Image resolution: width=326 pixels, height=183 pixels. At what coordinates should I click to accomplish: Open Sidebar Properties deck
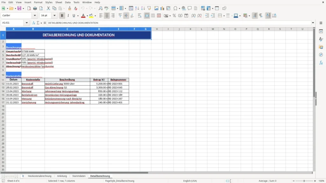pyautogui.click(x=321, y=31)
